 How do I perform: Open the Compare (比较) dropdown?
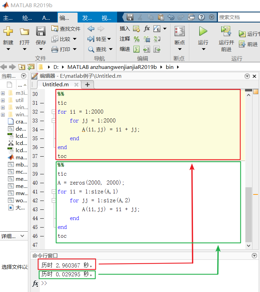(x=64, y=39)
